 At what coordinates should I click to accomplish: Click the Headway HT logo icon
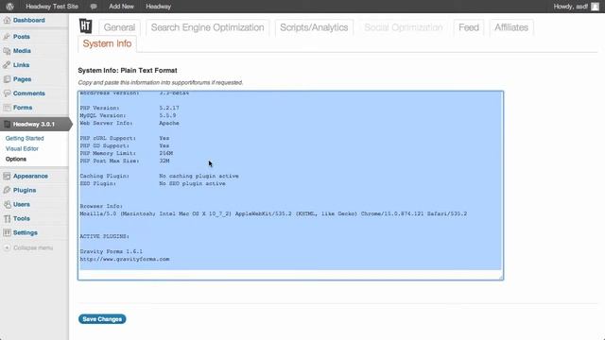click(x=86, y=26)
